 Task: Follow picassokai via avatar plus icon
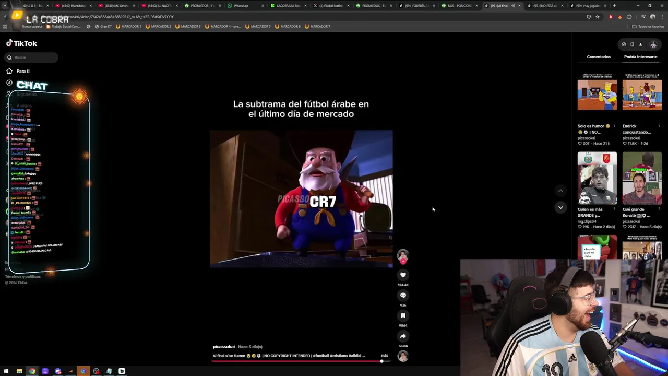403,261
